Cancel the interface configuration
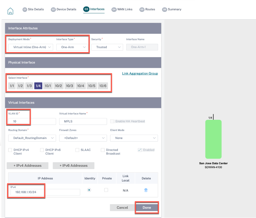The width and height of the screenshot is (256, 218). (x=122, y=208)
